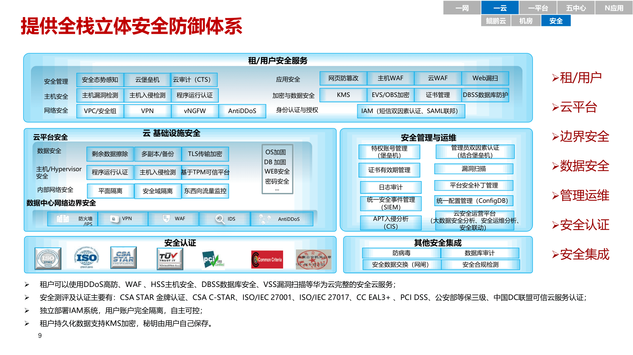
Task: Click the 日志审计 box
Action: (x=391, y=187)
